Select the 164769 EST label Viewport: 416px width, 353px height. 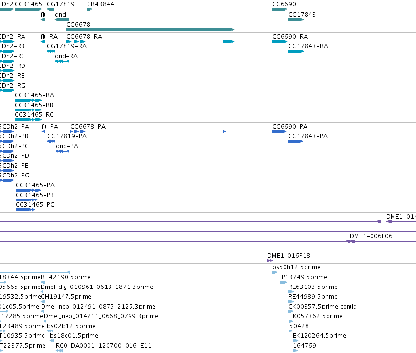(305, 346)
